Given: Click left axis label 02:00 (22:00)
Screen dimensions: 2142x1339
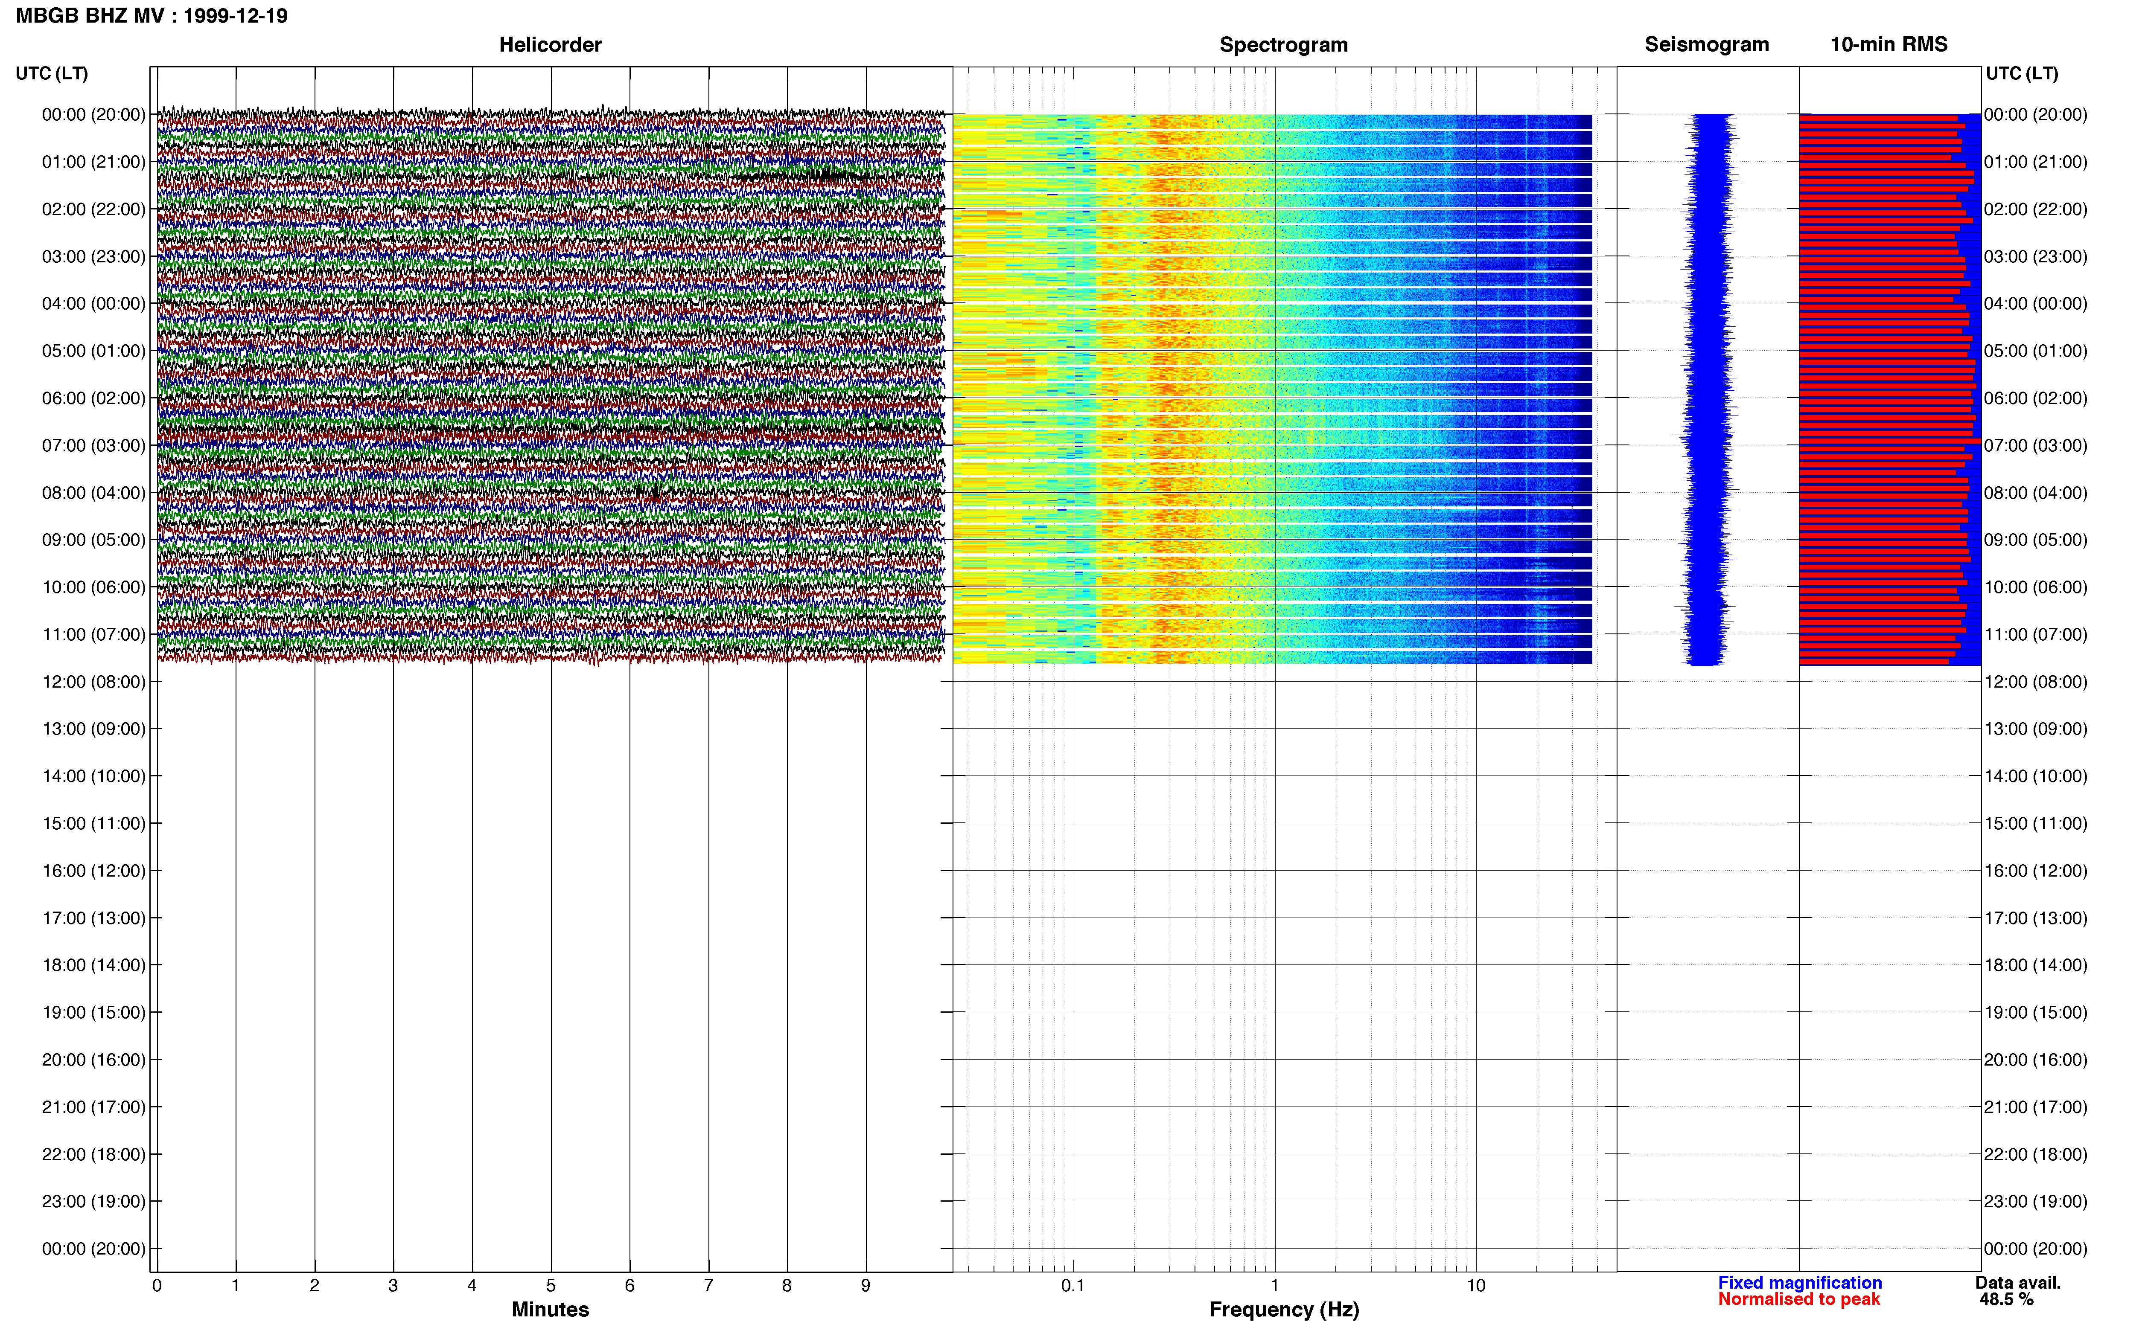Looking at the screenshot, I should click(94, 209).
